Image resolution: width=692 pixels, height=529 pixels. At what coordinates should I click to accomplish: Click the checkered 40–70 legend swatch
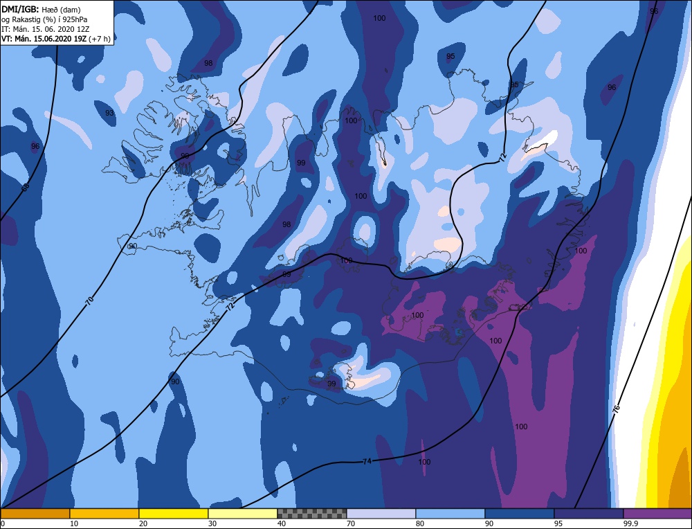pyautogui.click(x=312, y=513)
